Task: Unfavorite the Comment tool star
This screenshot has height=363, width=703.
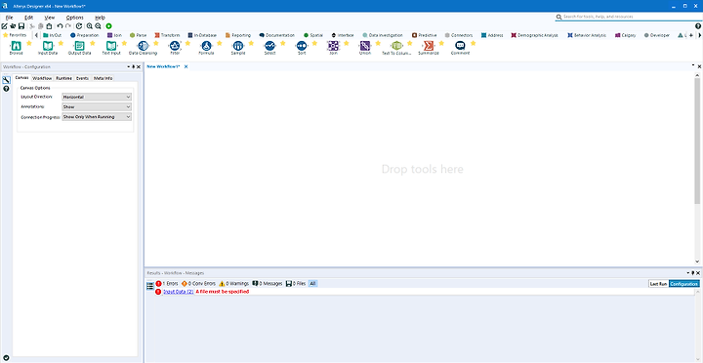Action: coord(473,43)
